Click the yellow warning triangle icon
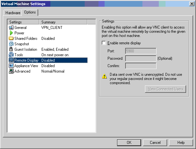Image resolution: width=196 pixels, height=149 pixels. 104,76
